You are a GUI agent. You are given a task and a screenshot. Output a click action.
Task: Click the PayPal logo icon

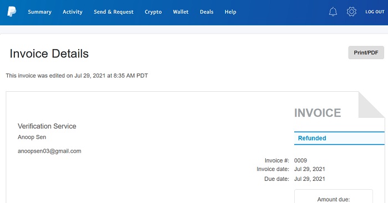[12, 12]
